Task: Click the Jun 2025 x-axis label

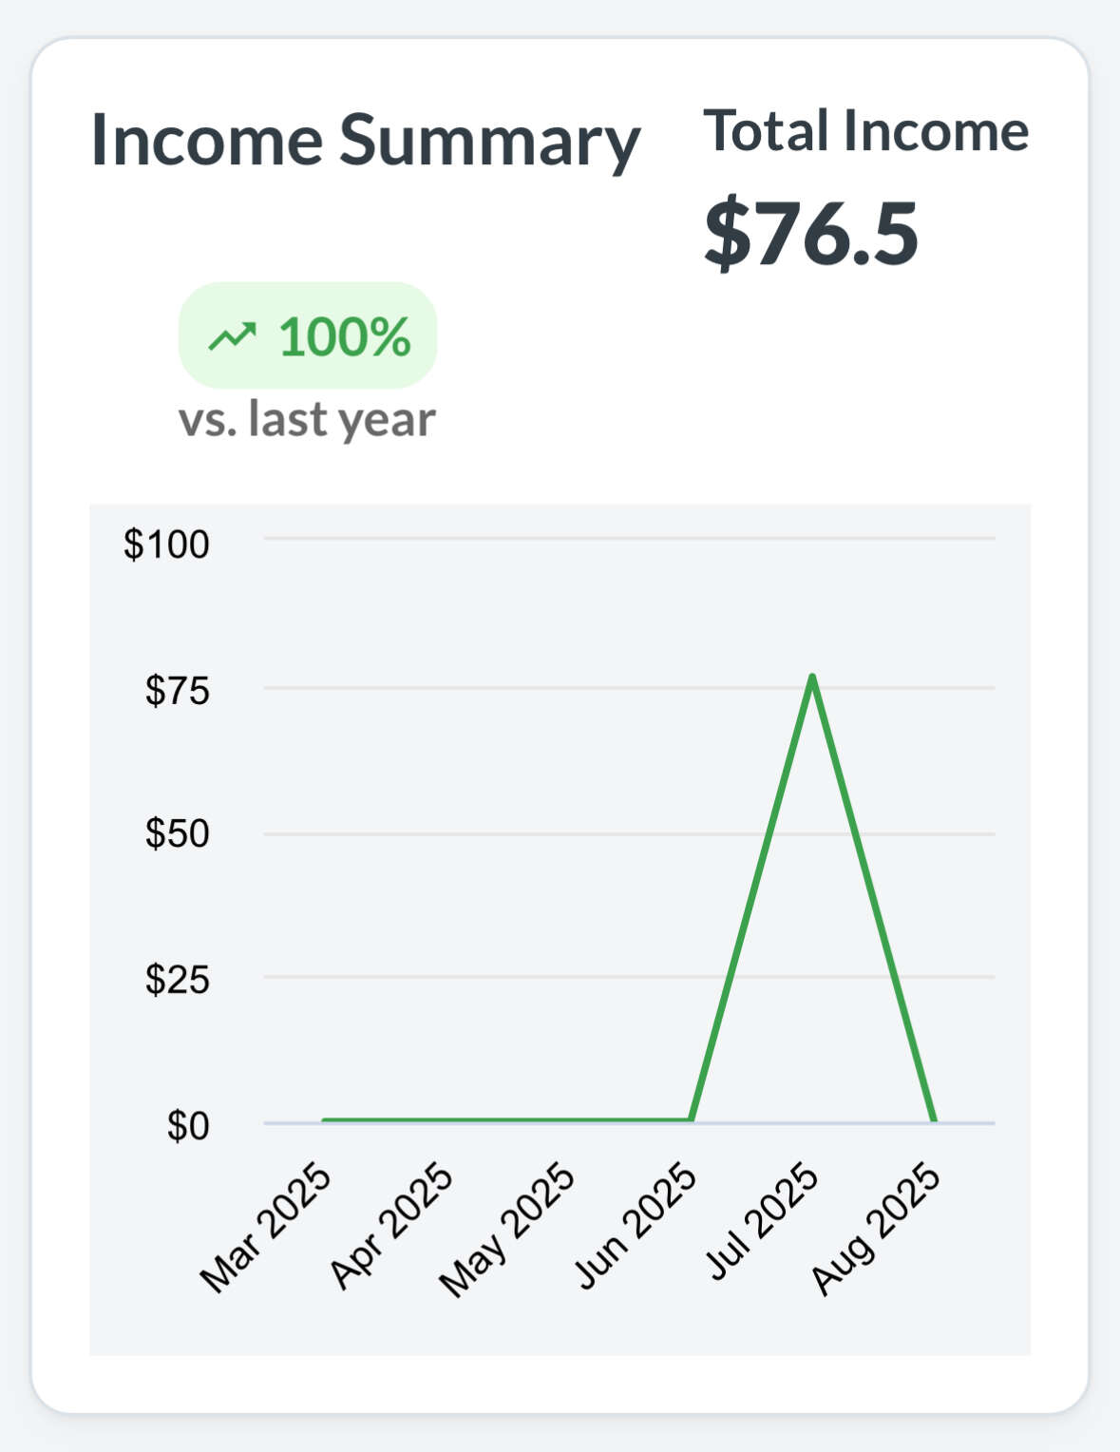Action: click(636, 1226)
